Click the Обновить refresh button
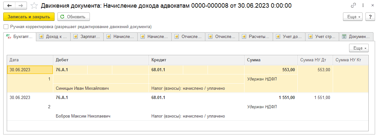377x137 pixels. [x=73, y=17]
